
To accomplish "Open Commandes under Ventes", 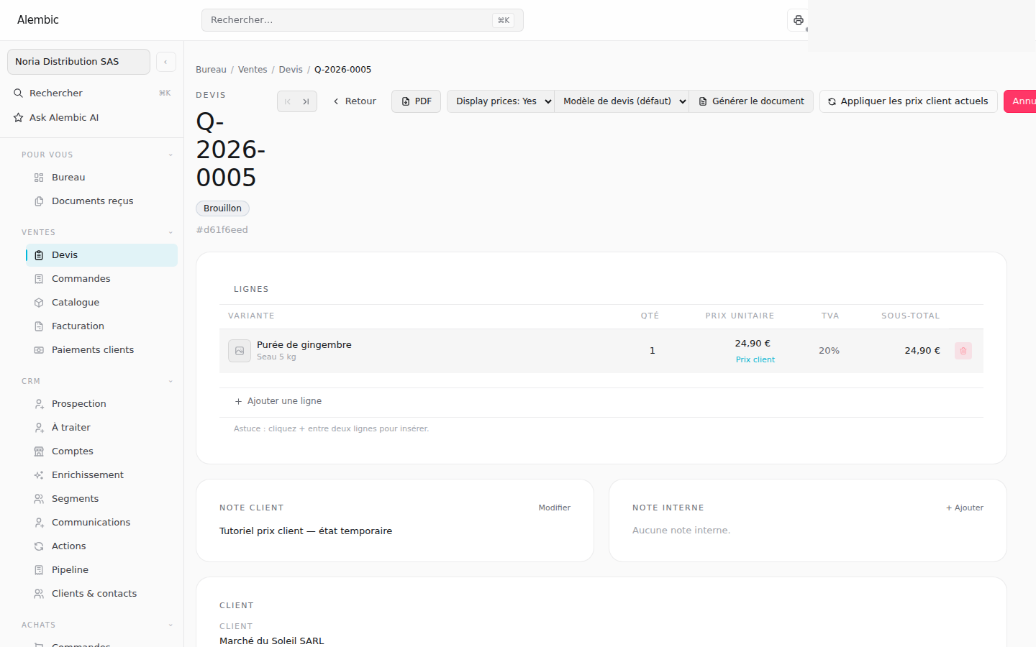I will coord(101,278).
